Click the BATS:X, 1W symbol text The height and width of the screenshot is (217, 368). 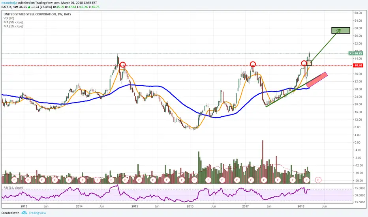point(10,7)
